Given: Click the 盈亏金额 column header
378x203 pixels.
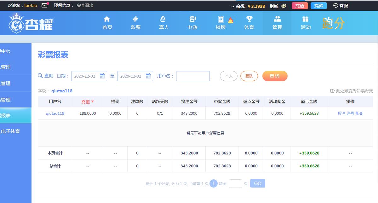Looking at the screenshot, I should pyautogui.click(x=309, y=101).
